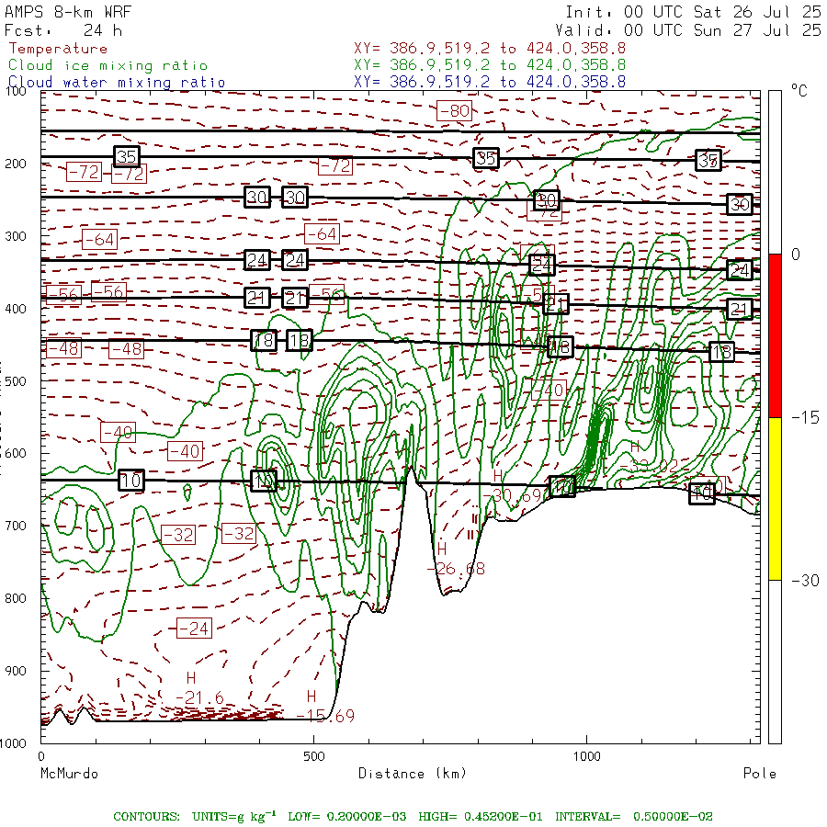Click the 'HIGH= 0.45200E-01' footer value

click(x=480, y=817)
